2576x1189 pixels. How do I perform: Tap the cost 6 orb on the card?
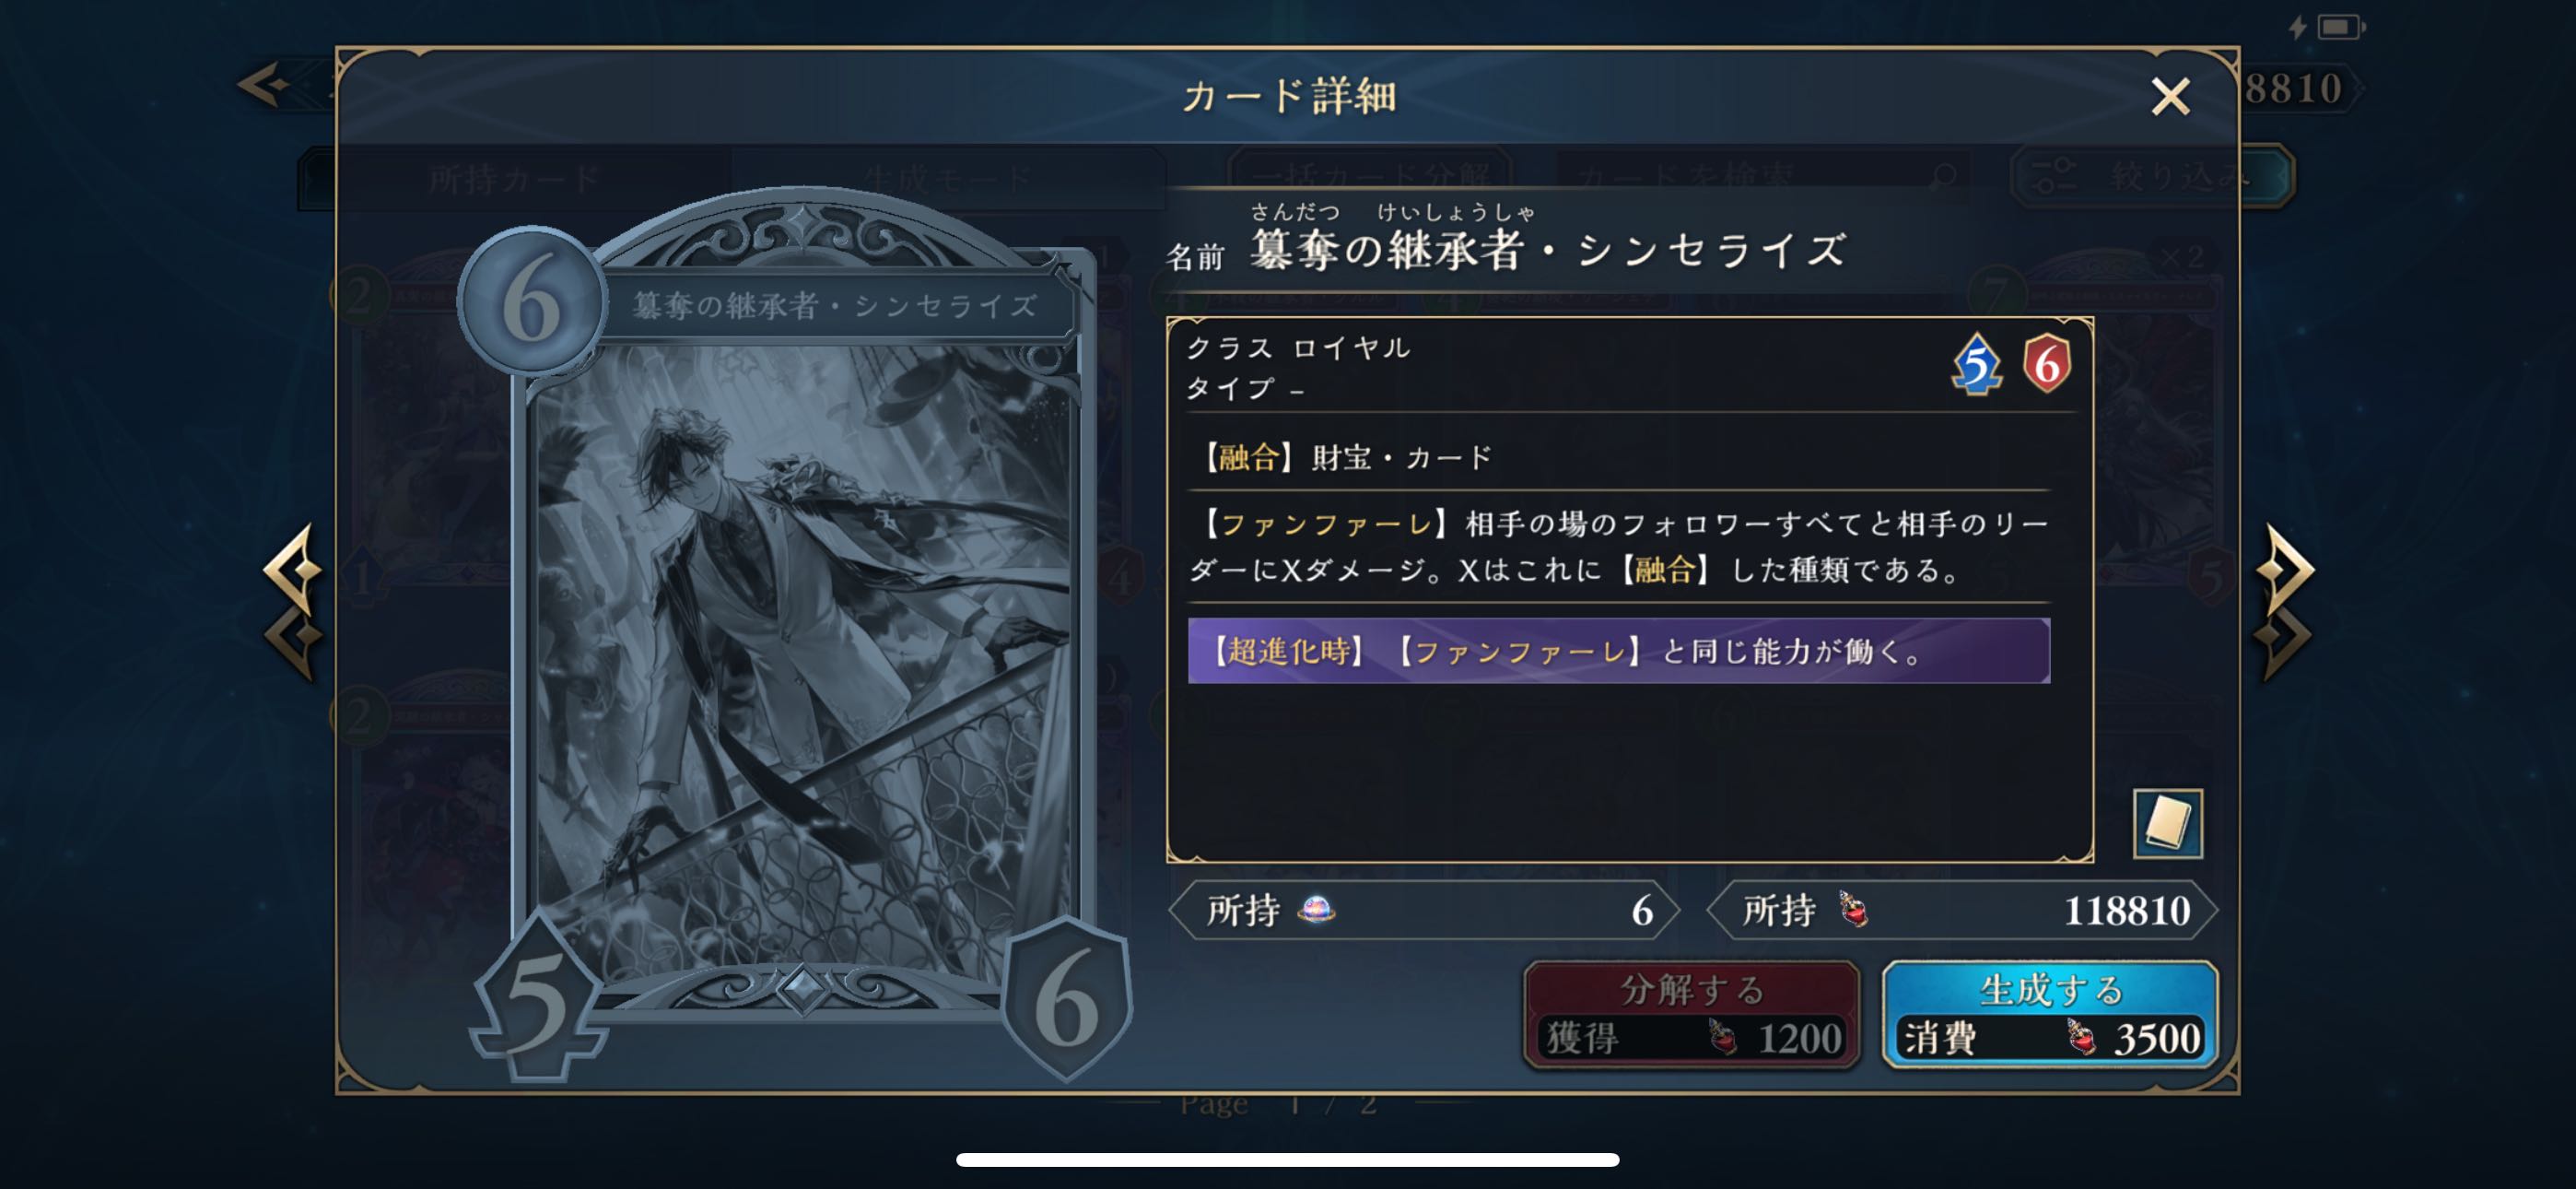tap(531, 301)
